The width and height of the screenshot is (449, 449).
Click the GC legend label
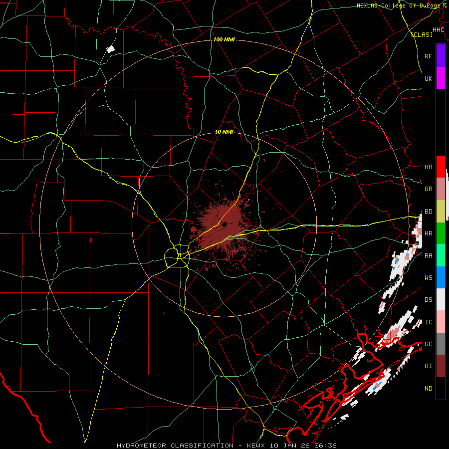(x=429, y=344)
